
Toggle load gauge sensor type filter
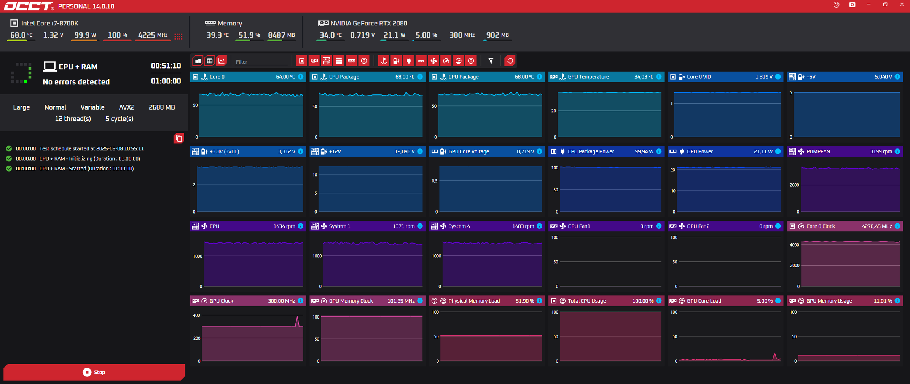(x=459, y=61)
